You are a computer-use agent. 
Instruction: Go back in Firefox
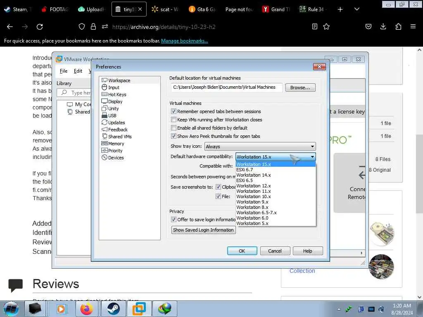click(x=10, y=26)
